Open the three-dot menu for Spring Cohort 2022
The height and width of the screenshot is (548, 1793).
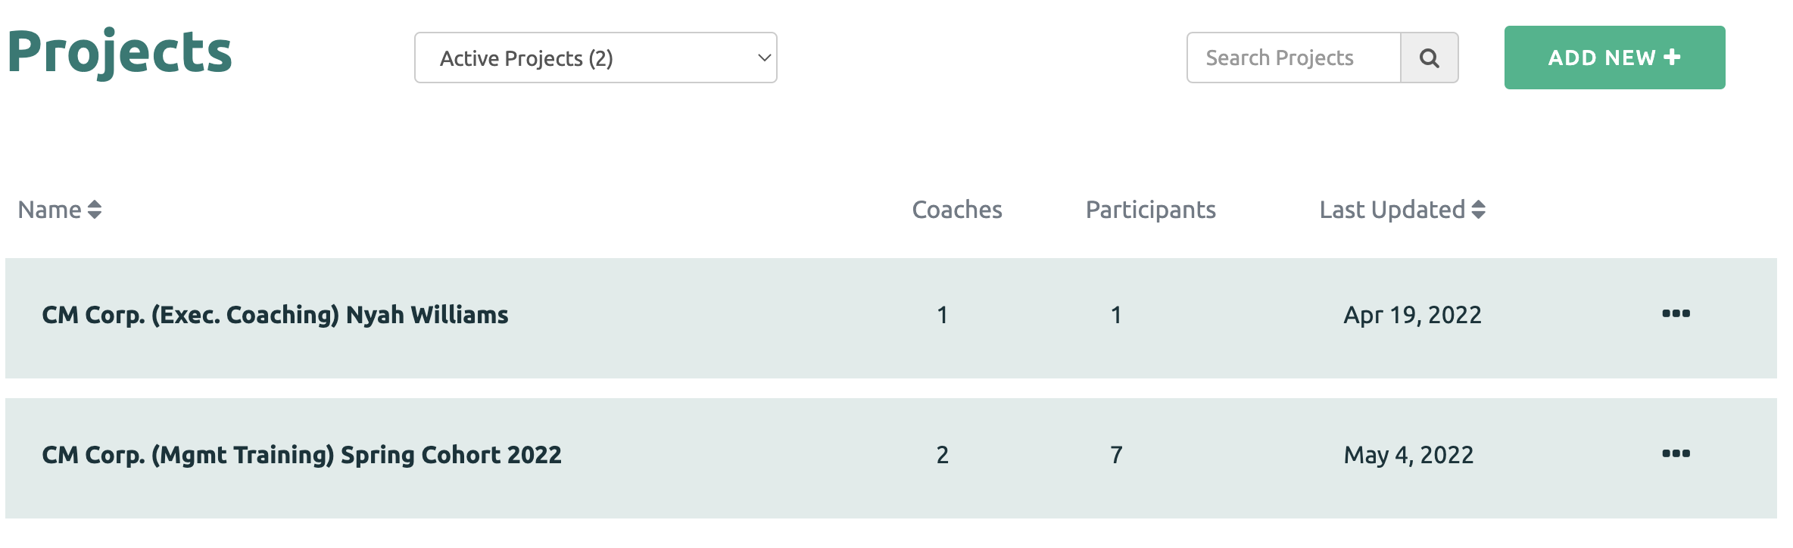click(x=1676, y=454)
